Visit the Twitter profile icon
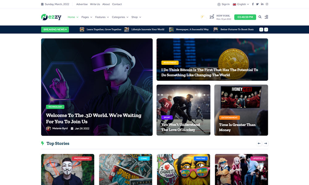Screen dimensions: 309x185 click(257, 4)
